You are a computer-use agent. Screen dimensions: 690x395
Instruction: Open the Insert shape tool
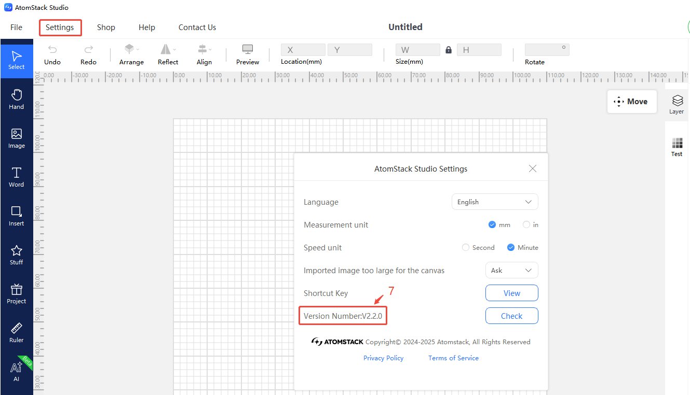pyautogui.click(x=17, y=216)
